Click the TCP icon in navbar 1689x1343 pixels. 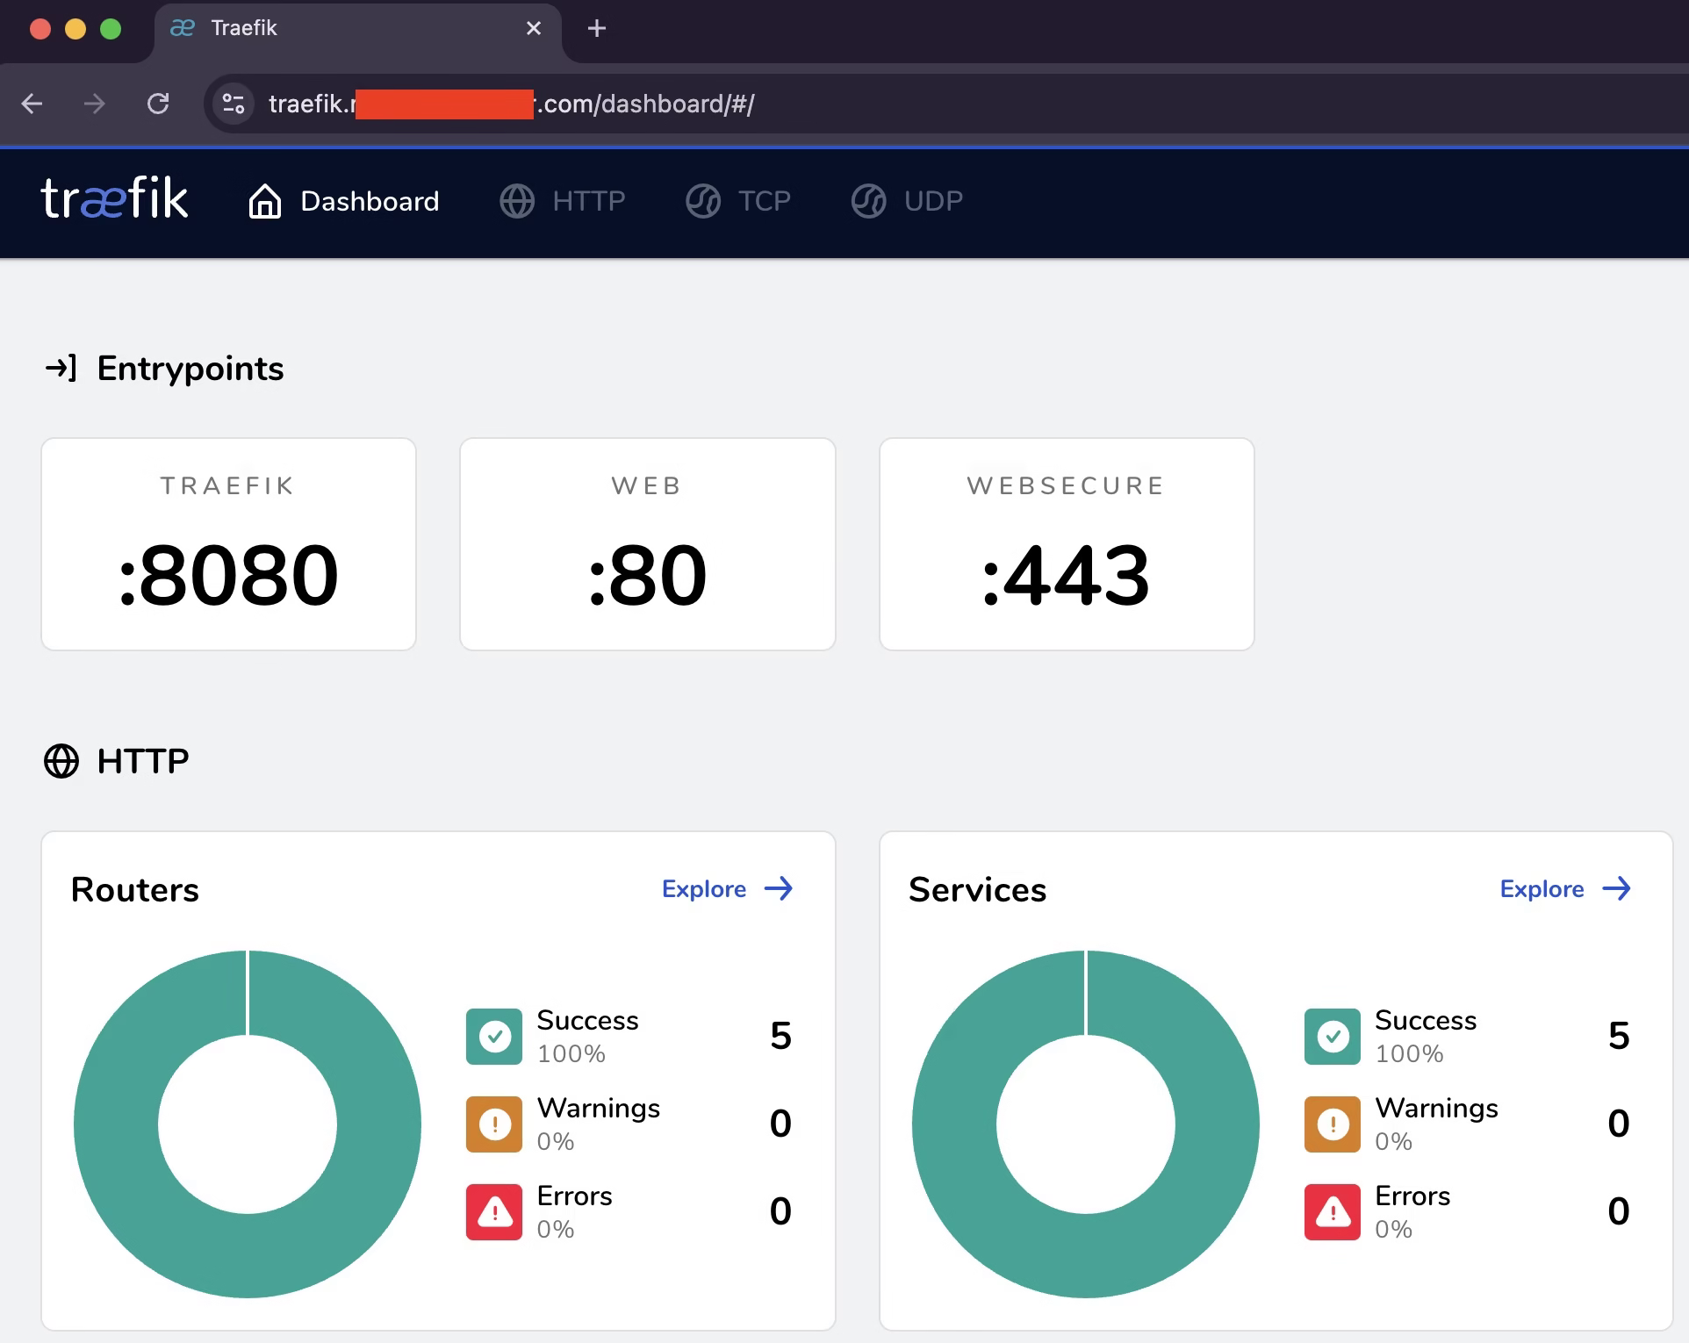(x=703, y=201)
